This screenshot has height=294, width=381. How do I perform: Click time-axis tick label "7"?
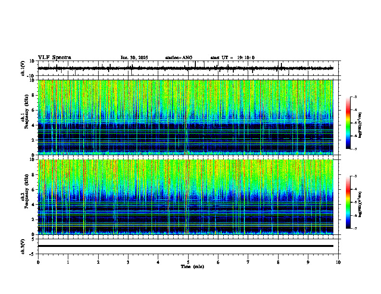click(248, 262)
